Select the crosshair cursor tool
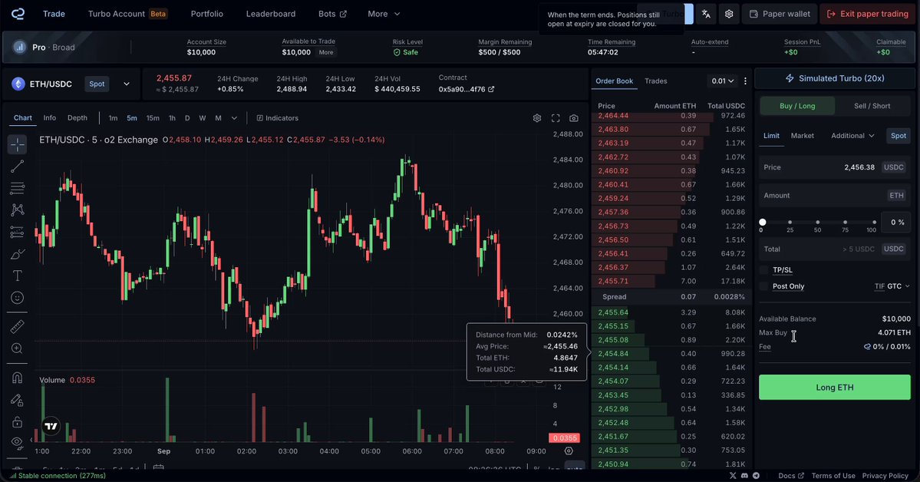Screen dimensions: 920x482 [18, 144]
